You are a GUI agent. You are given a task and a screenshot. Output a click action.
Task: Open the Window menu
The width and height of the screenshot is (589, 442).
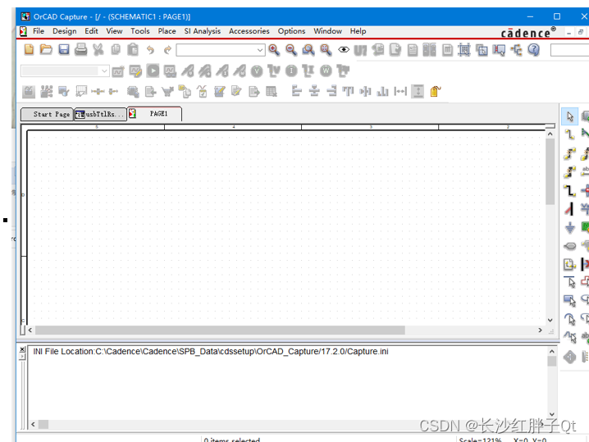pos(327,31)
